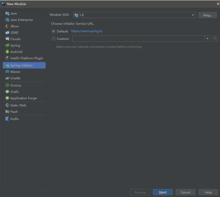Select the Default service URL radio button
The height and width of the screenshot is (197, 220).
53,31
